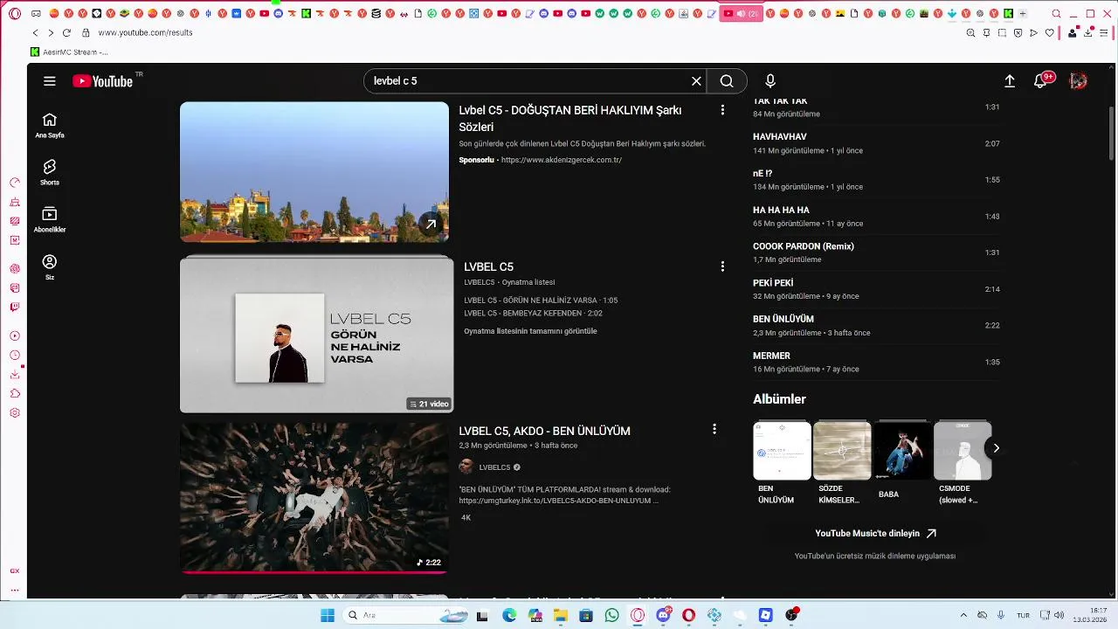Viewport: 1118px width, 629px height.
Task: Open Downloads in Opera sidebar
Action: (x=15, y=374)
